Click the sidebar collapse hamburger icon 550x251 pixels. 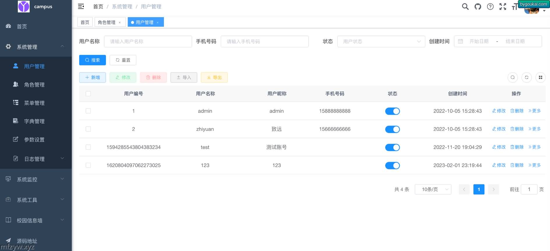tap(81, 6)
